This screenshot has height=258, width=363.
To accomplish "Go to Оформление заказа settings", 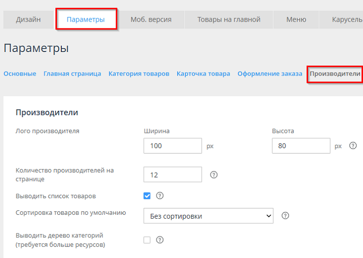I will point(270,74).
